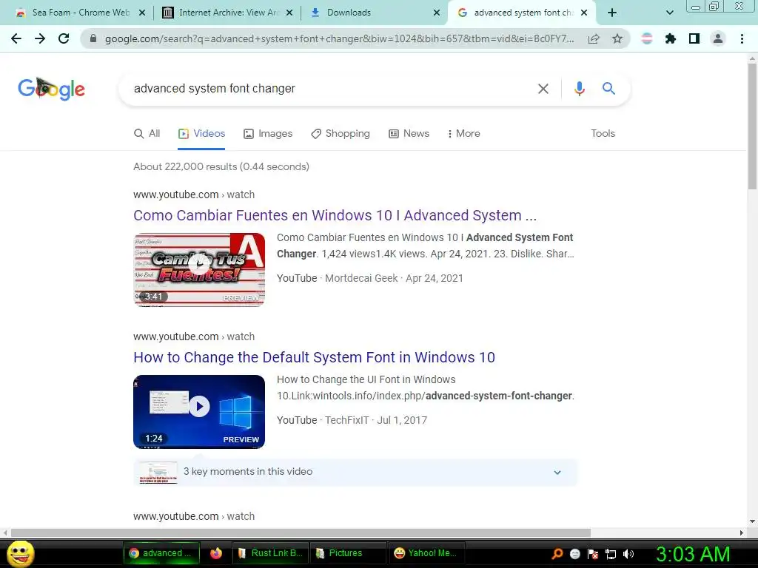
Task: Open the Tools search options
Action: point(603,133)
